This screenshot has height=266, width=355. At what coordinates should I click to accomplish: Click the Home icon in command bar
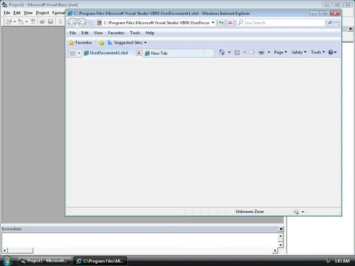(222, 52)
